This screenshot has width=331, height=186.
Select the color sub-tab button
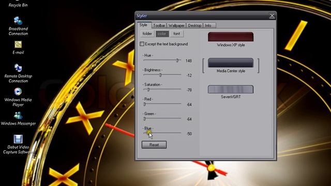pos(162,34)
